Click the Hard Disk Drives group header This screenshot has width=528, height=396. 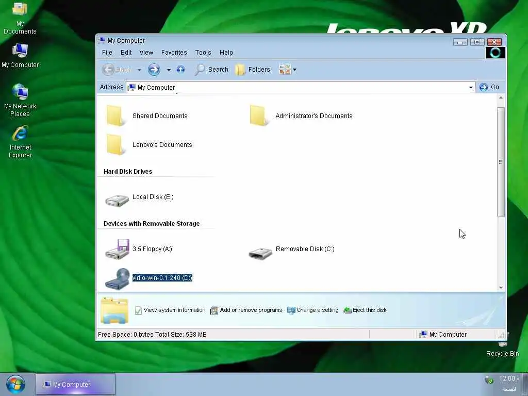(128, 171)
